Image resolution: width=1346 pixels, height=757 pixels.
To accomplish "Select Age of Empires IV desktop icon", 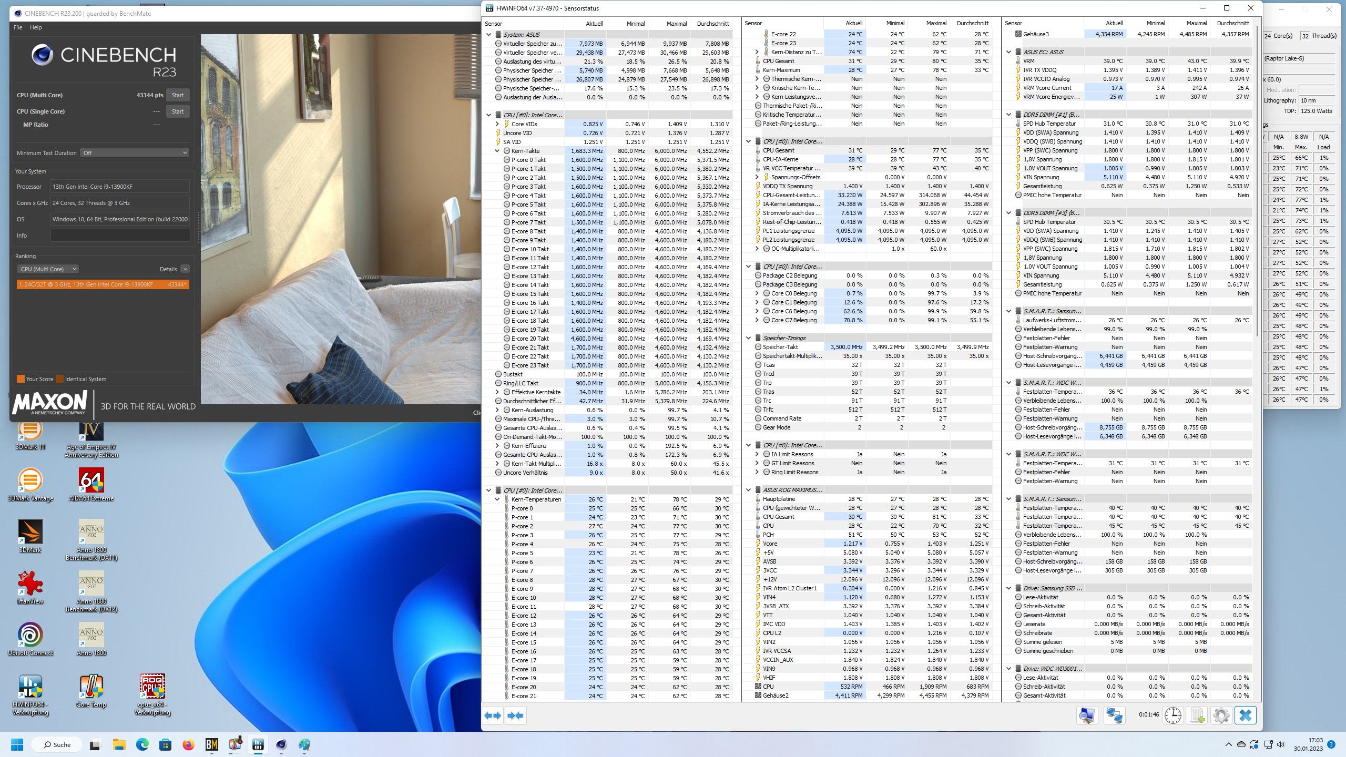I will (91, 439).
